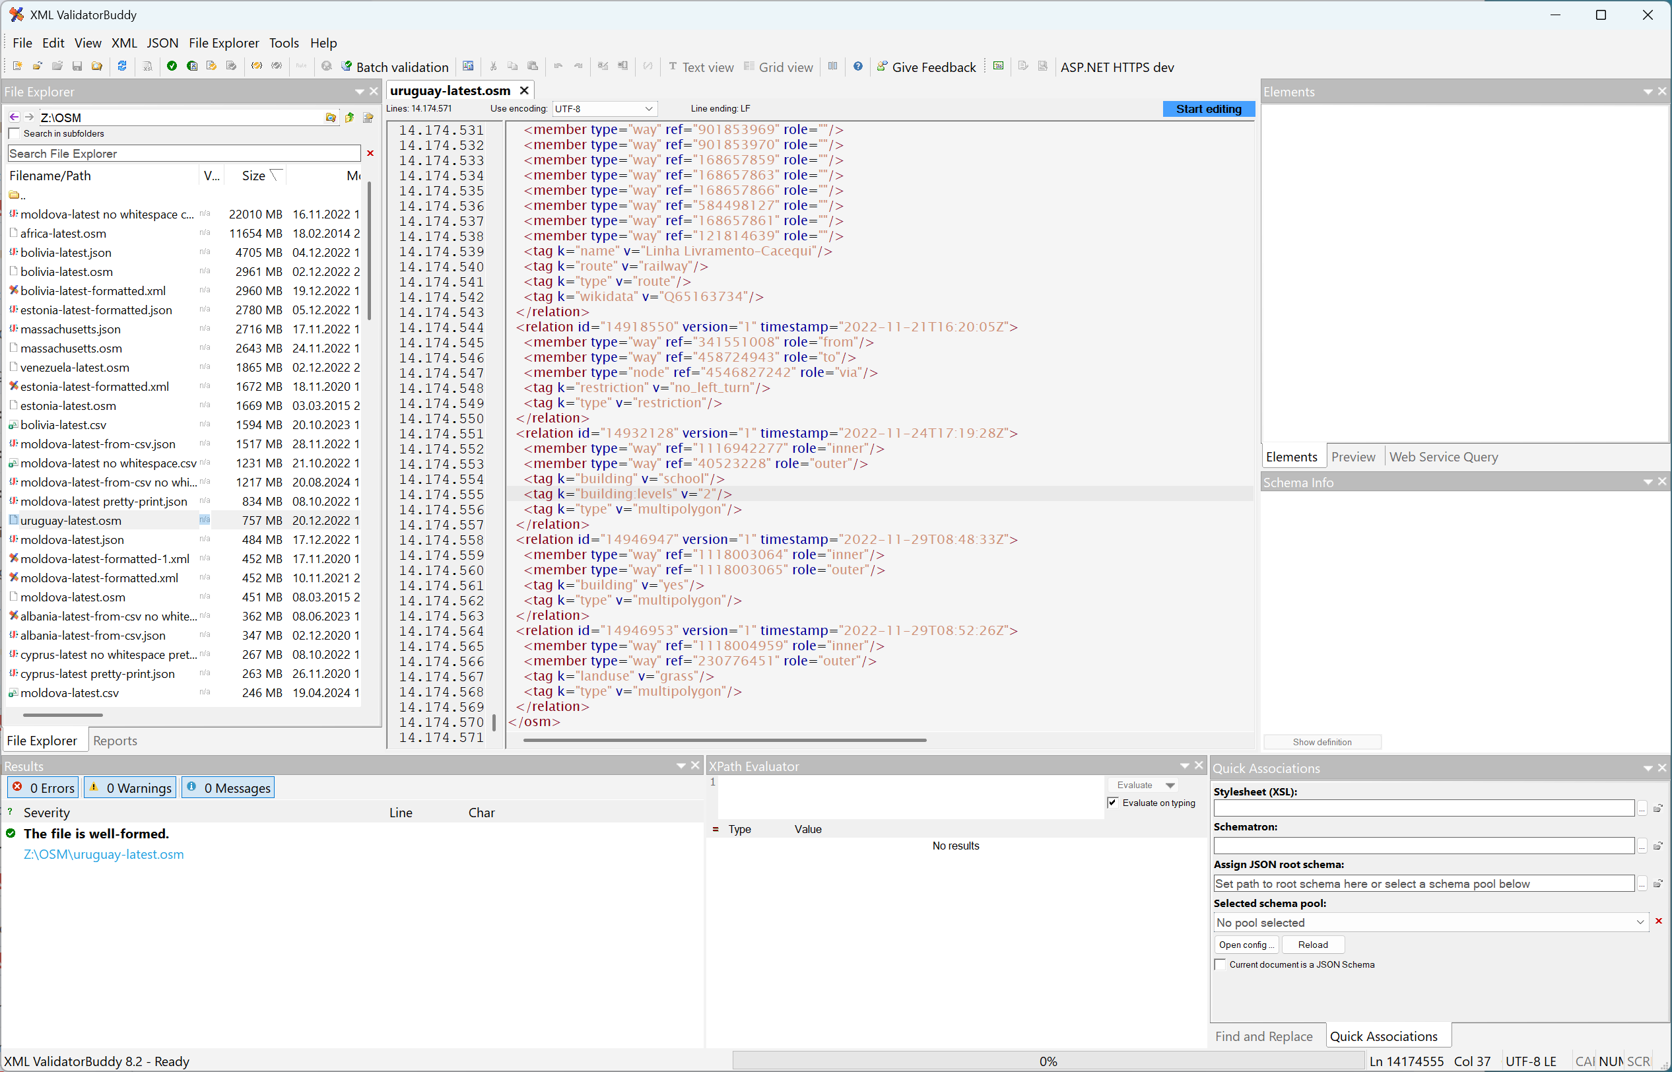Click the Paste toolbar icon
Image resolution: width=1672 pixels, height=1072 pixels.
(533, 66)
